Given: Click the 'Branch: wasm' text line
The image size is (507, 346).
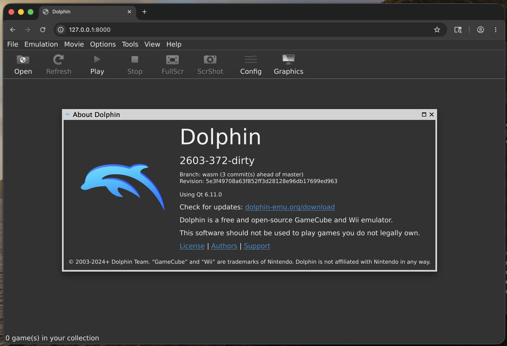Looking at the screenshot, I should [241, 174].
